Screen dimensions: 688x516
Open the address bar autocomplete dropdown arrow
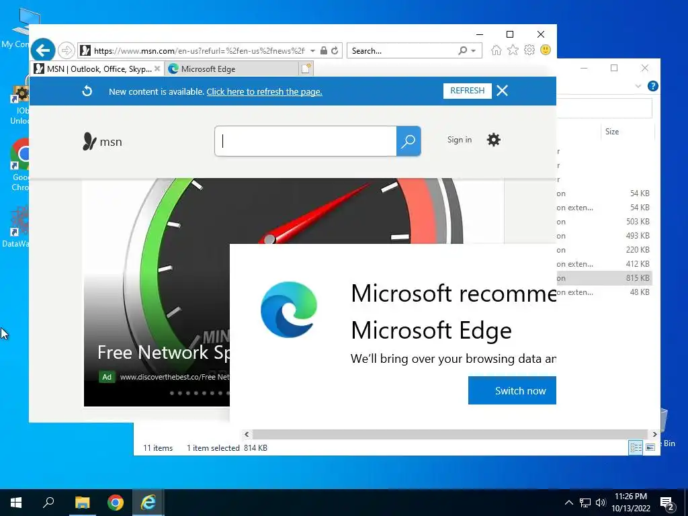312,51
